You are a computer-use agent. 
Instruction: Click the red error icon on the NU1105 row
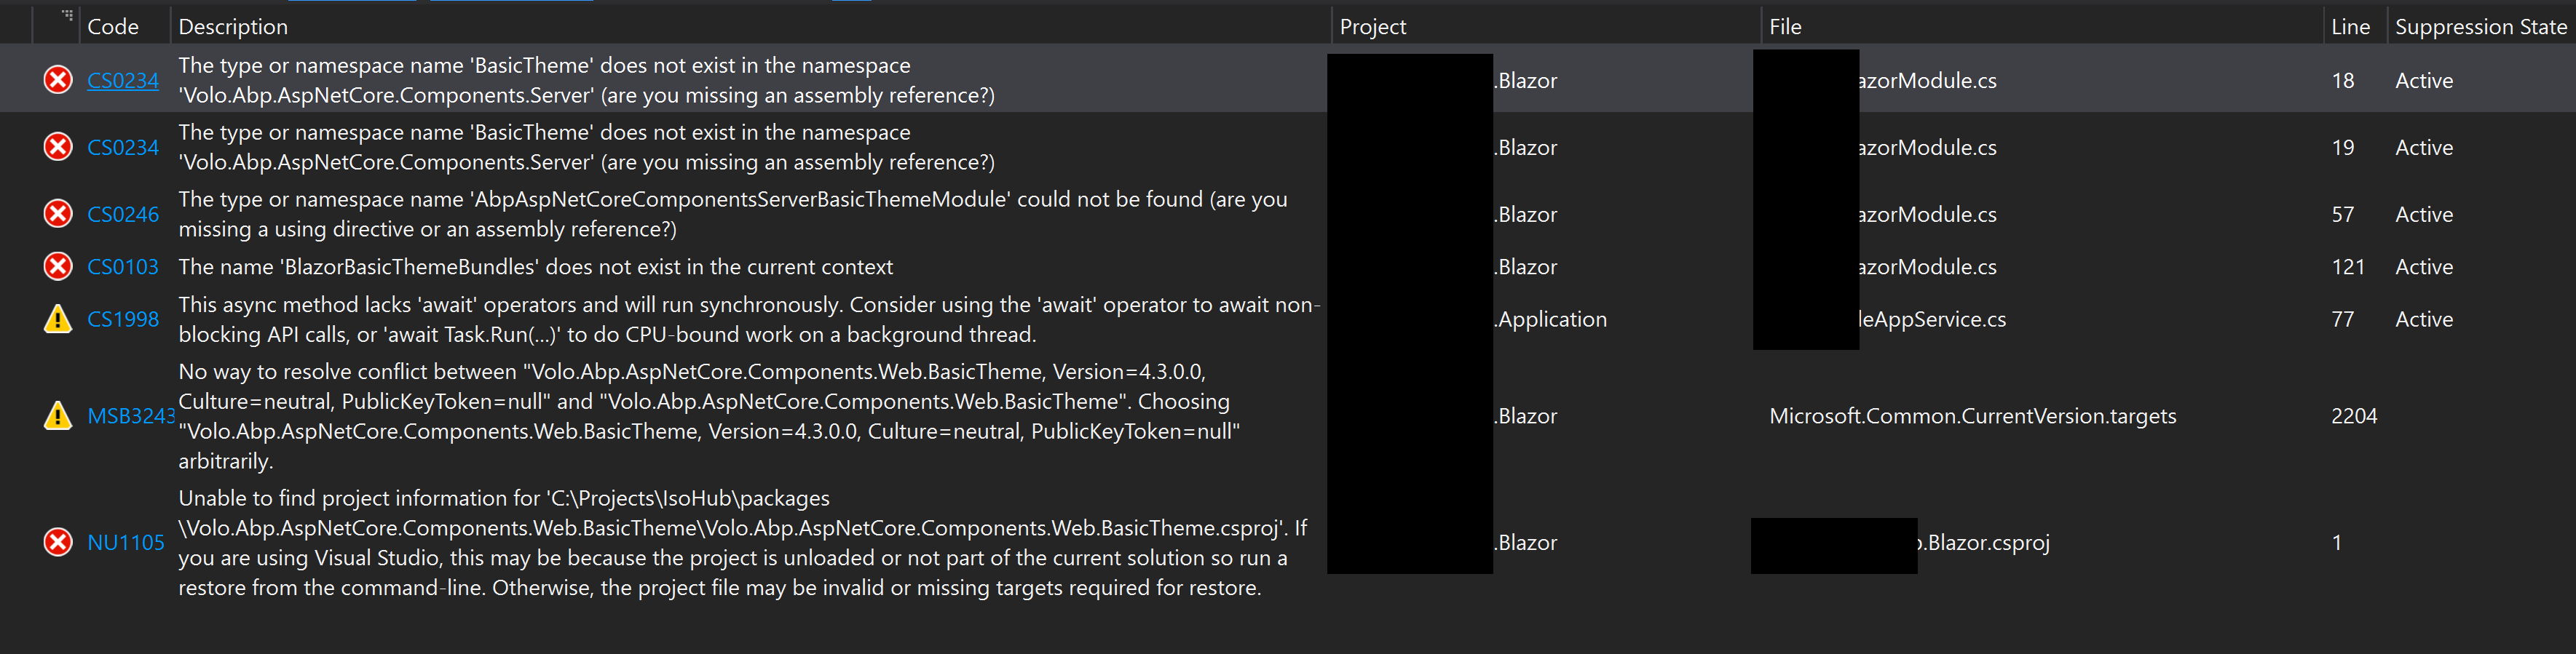[57, 542]
